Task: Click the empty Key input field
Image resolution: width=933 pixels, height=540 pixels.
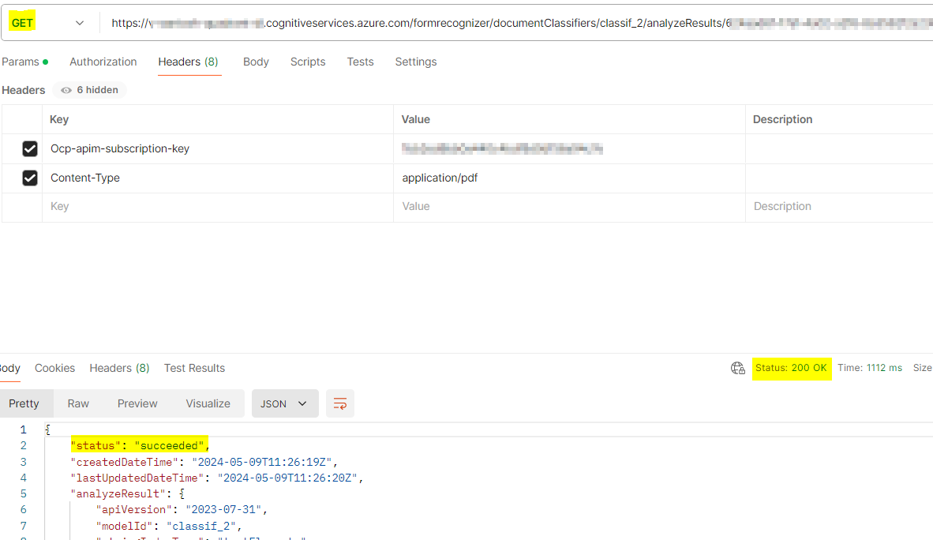Action: point(158,206)
